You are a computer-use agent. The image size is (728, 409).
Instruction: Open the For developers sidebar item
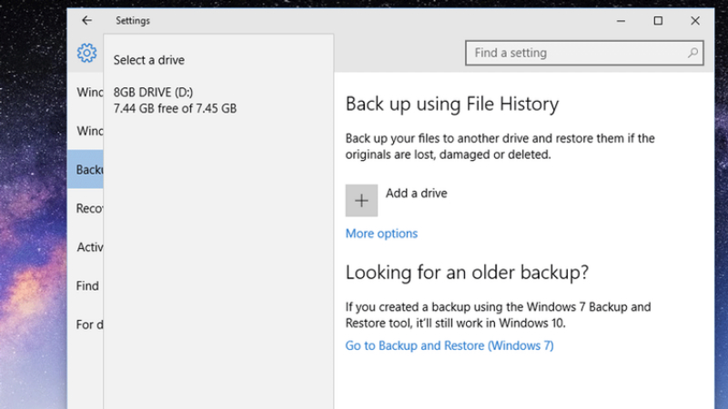coord(86,324)
